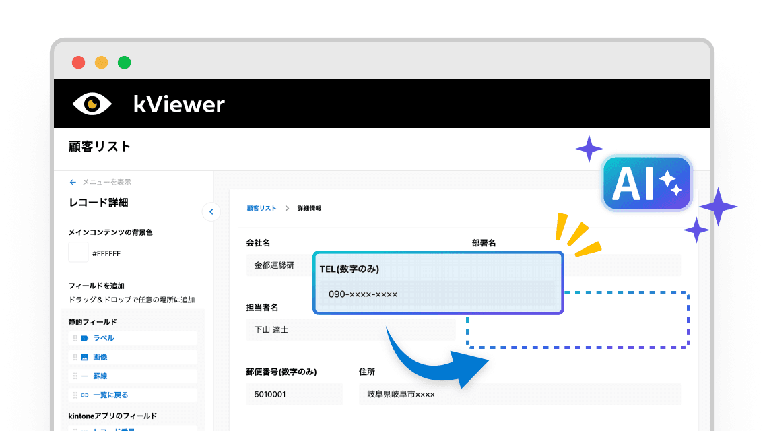Click the TEL field showing 090-xxxx-xxxx
The width and height of the screenshot is (765, 431).
(438, 294)
